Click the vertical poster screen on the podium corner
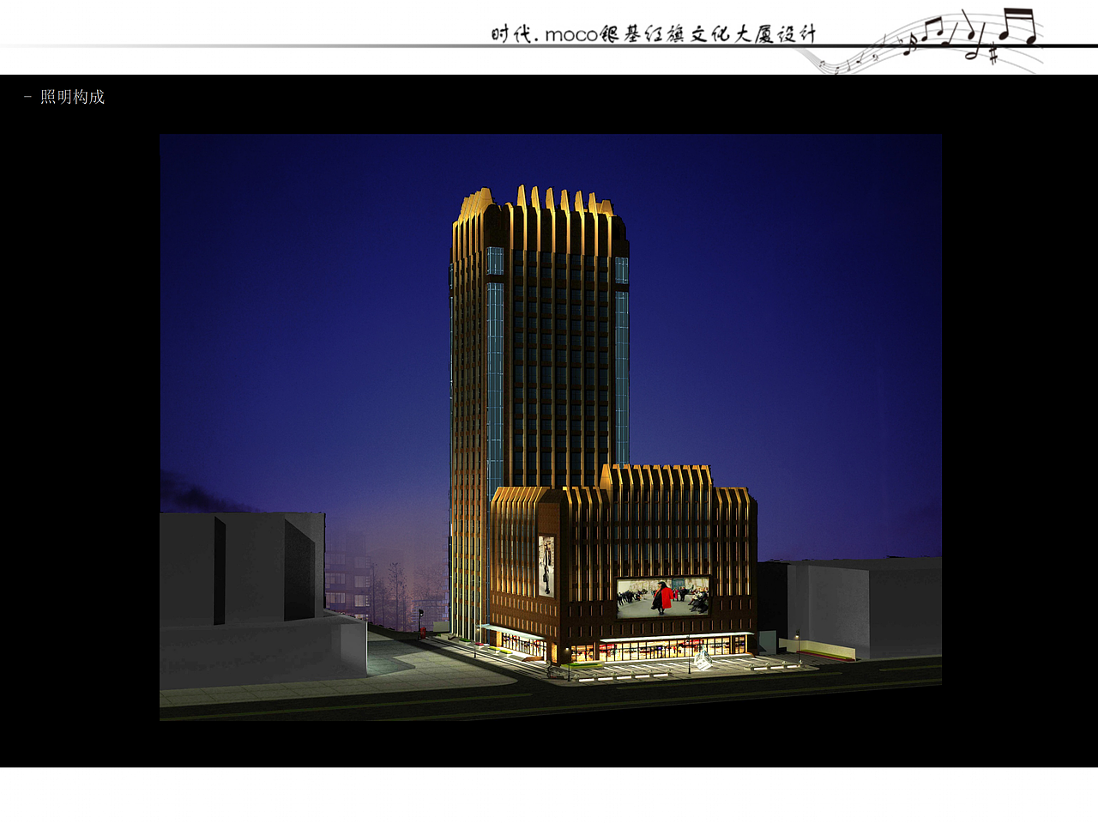This screenshot has height=824, width=1098. pyautogui.click(x=546, y=566)
